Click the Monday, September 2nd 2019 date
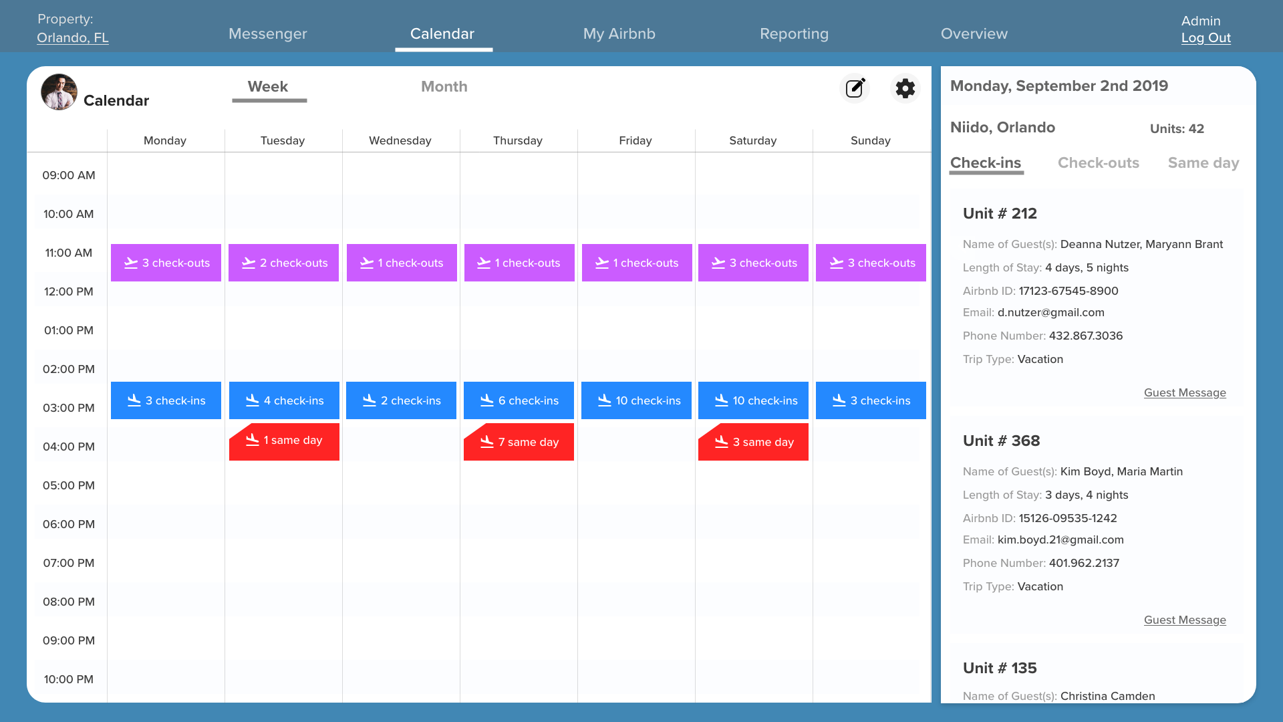Image resolution: width=1283 pixels, height=722 pixels. [1059, 86]
